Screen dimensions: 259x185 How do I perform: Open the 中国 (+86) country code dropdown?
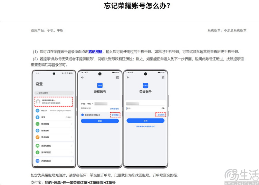point(87,104)
